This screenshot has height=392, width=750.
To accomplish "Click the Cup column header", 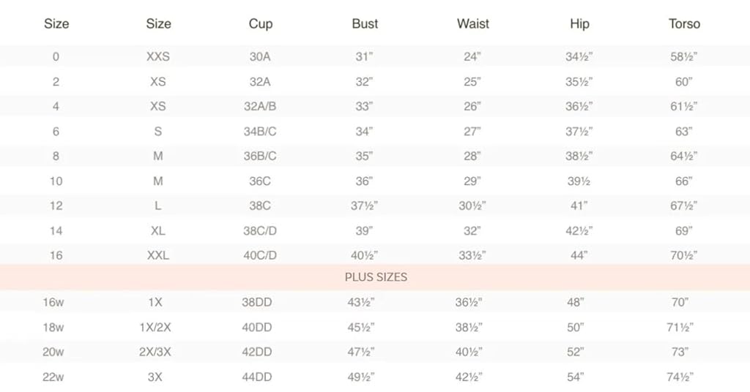I will pos(261,24).
